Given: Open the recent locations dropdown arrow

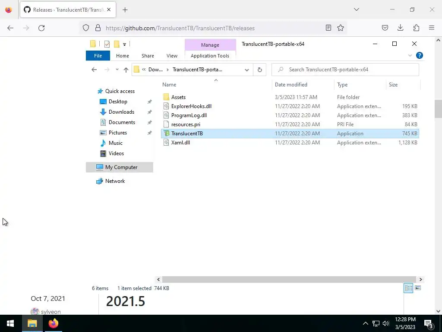Looking at the screenshot, I should tap(117, 70).
